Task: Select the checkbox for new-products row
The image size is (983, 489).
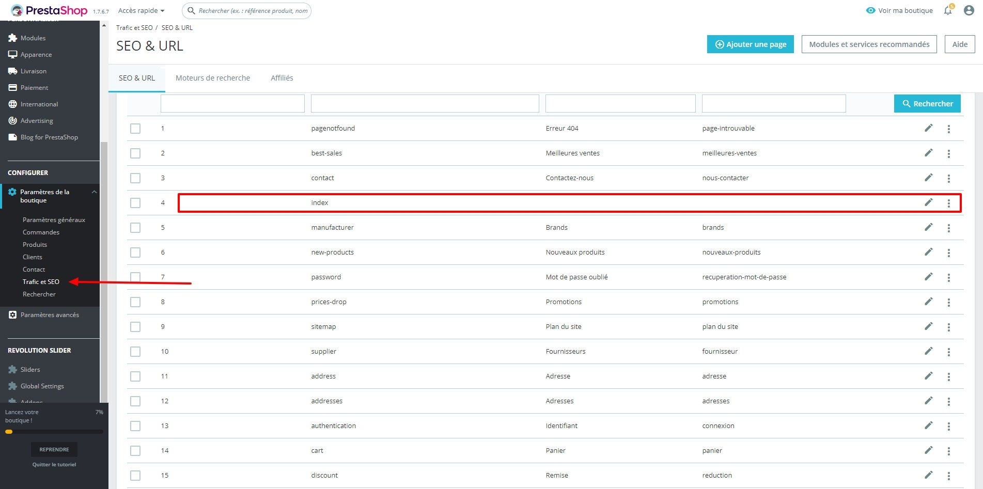Action: pyautogui.click(x=135, y=253)
